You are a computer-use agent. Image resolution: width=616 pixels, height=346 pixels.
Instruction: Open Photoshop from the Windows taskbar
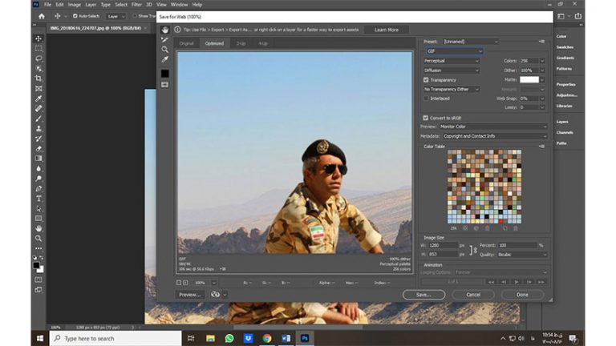pos(305,338)
